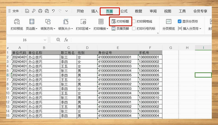Select row 10 header
Screen dimensions: 218x125
click(8, 93)
